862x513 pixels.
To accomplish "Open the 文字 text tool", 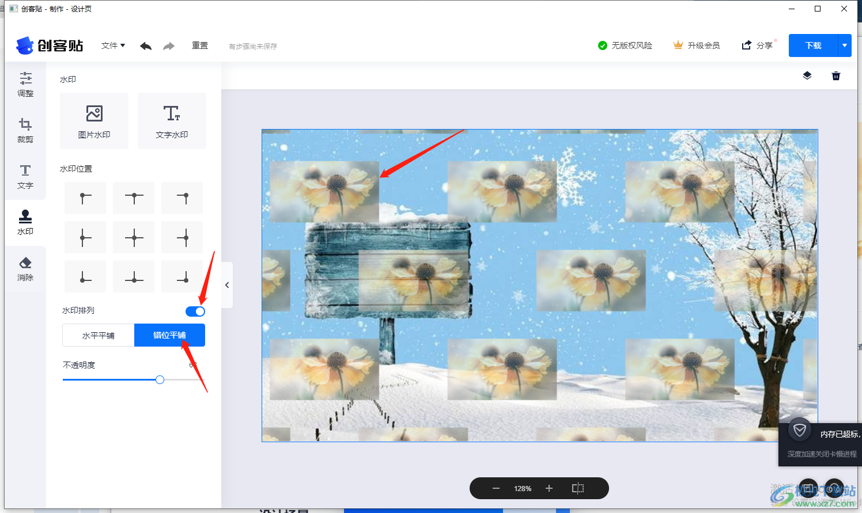I will (25, 176).
